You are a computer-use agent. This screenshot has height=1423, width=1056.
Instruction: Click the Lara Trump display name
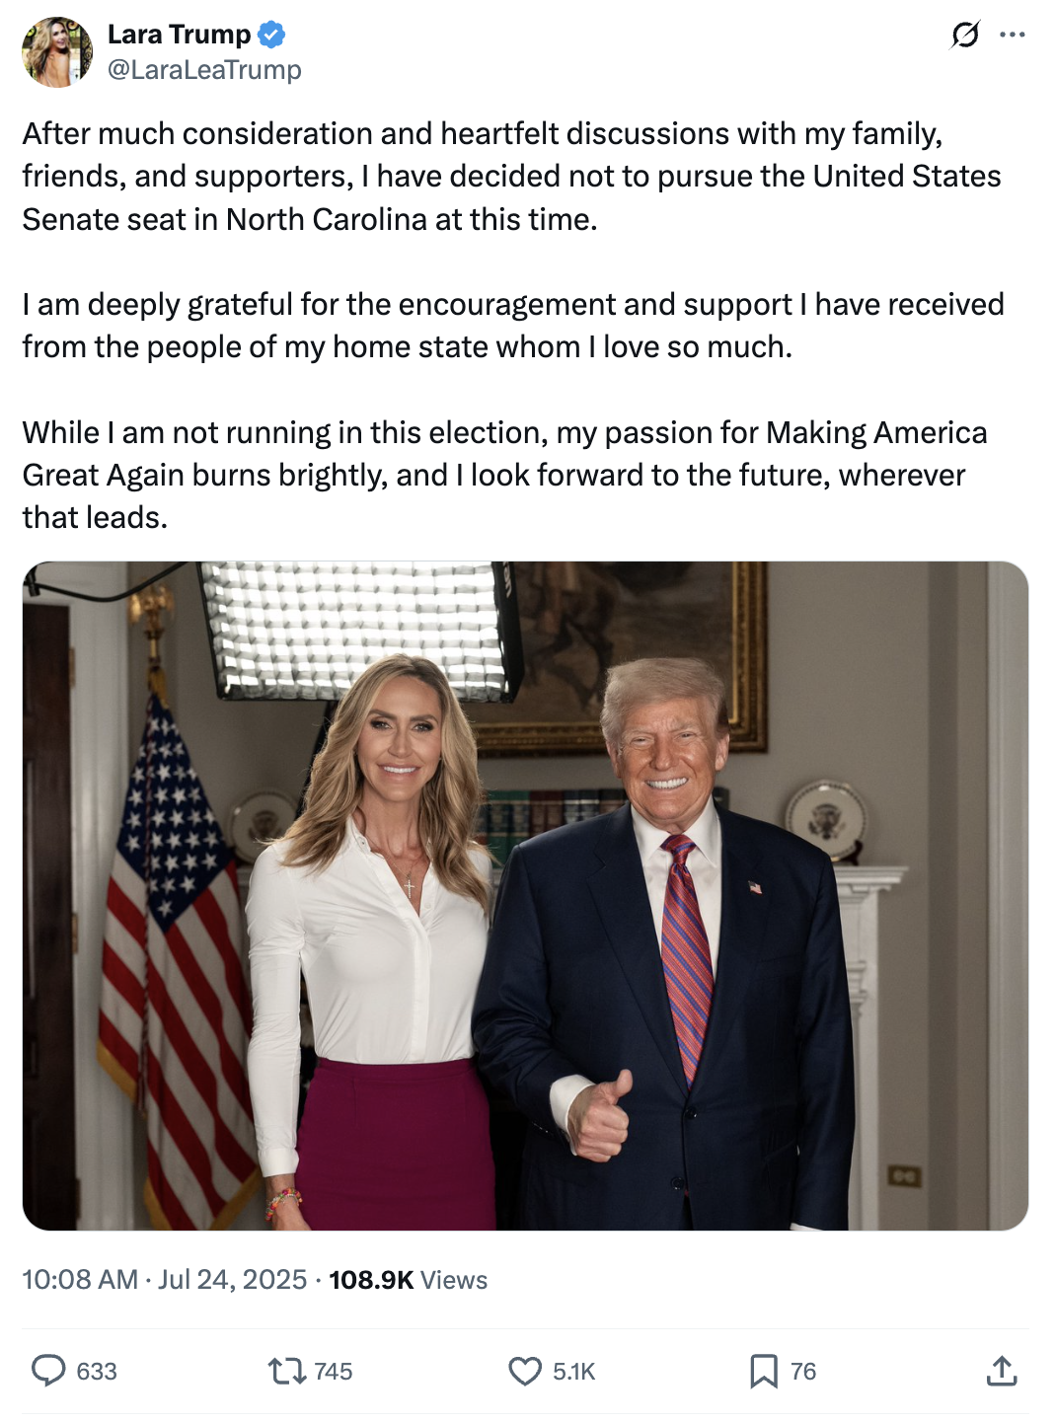pyautogui.click(x=179, y=35)
